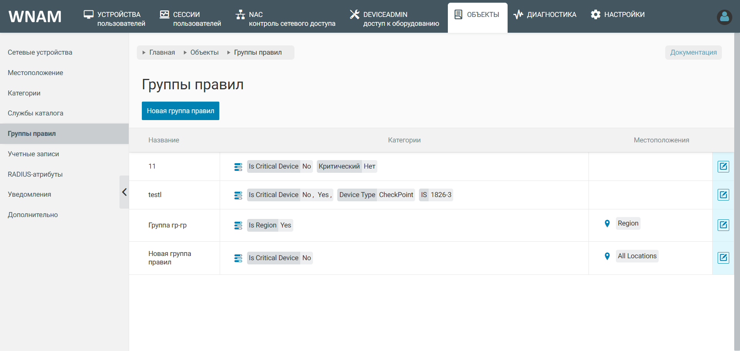Open RADIUS-атрибуты in the sidebar
Viewport: 740px width, 351px height.
tap(35, 174)
